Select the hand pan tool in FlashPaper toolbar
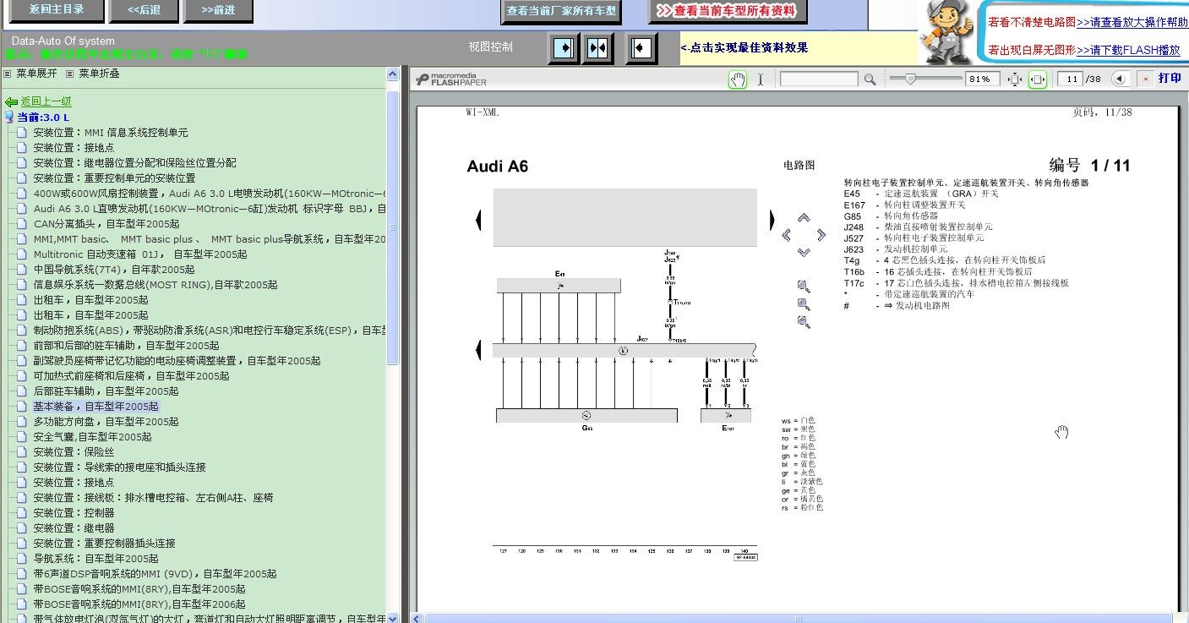The height and width of the screenshot is (623, 1189). pos(738,79)
